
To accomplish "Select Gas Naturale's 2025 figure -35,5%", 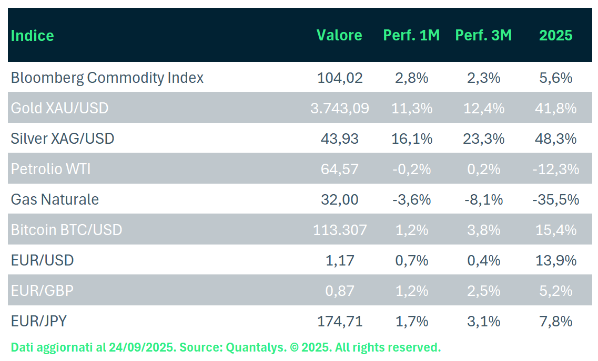I will [555, 200].
